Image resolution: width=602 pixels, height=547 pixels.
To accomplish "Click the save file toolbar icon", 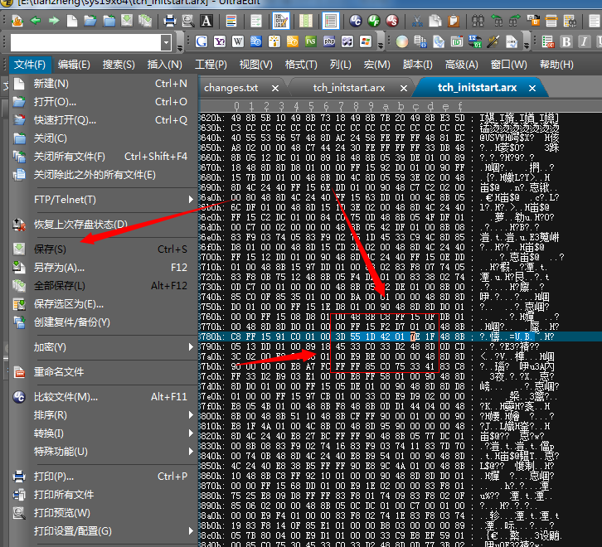I will click(127, 21).
